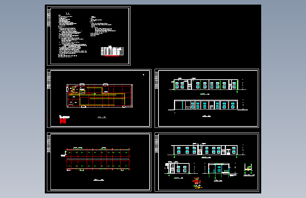Click the north marker on the floor plan sheet

click(143, 75)
